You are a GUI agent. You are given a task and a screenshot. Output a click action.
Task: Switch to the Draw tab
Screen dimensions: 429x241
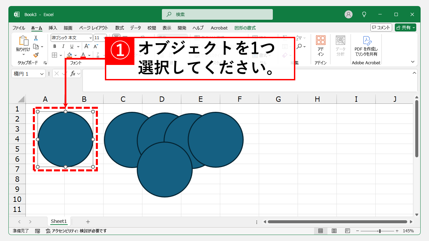[68, 28]
